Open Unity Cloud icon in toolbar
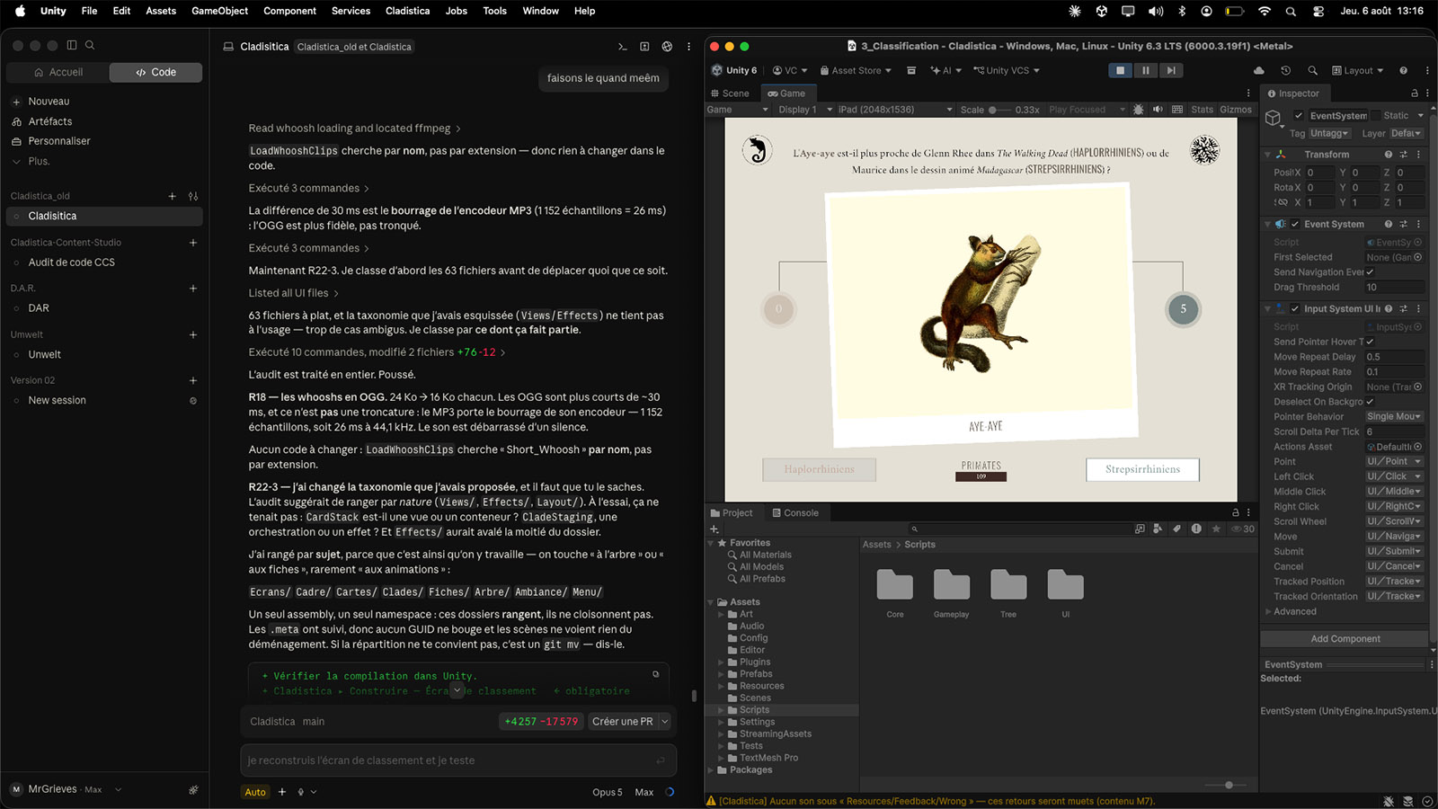 tap(1259, 70)
